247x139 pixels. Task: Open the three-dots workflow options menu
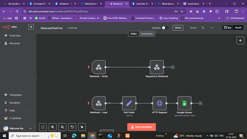212,28
